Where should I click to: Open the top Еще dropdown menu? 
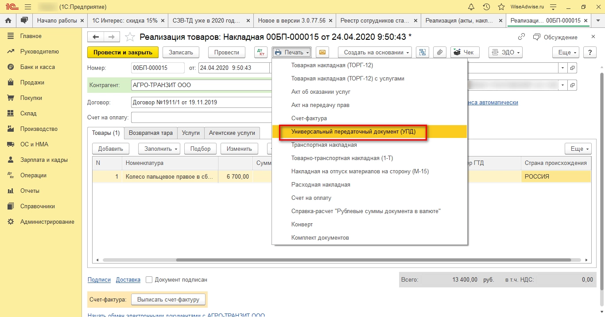click(566, 52)
